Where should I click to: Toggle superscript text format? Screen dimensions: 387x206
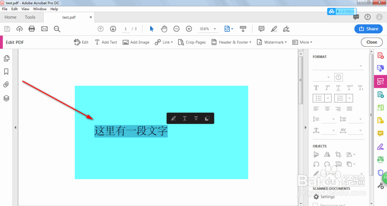point(349,88)
